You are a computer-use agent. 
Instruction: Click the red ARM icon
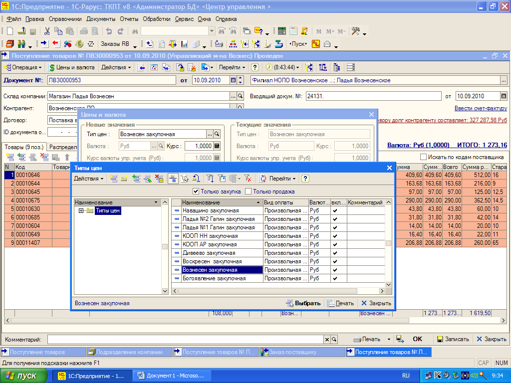pos(316,44)
